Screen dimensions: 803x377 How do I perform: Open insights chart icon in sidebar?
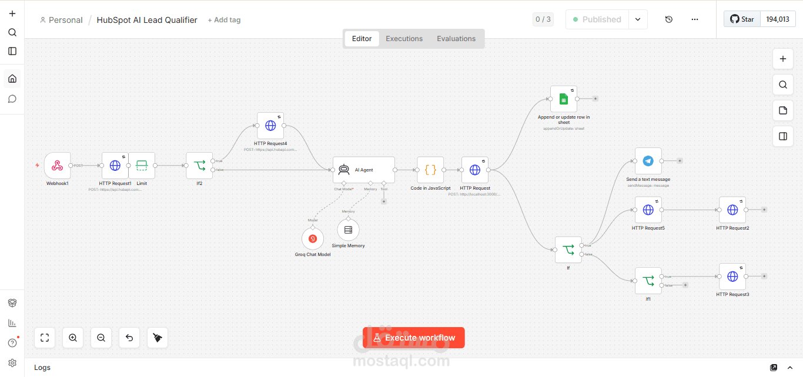(x=12, y=323)
